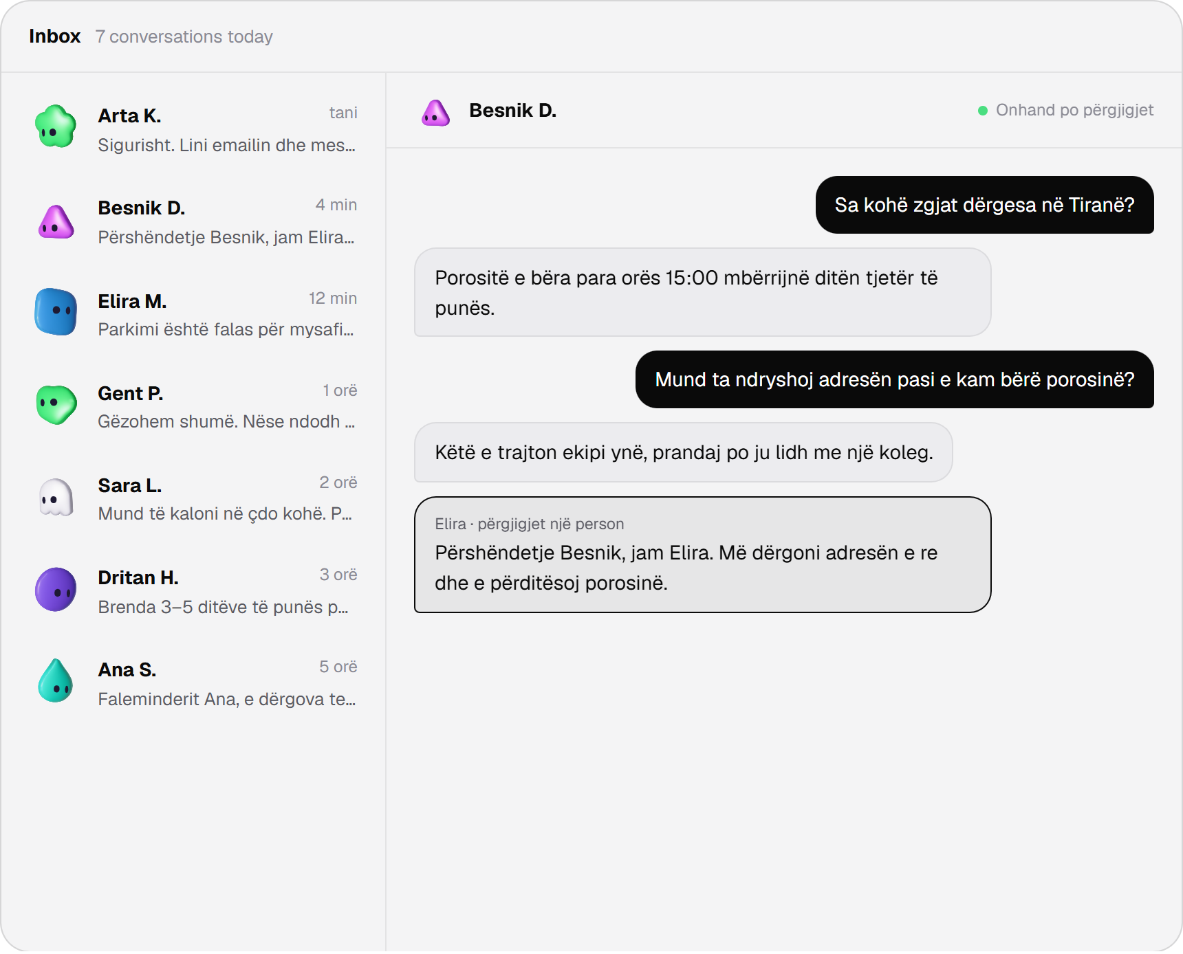Click Besnik D. avatar in chat header
1183x954 pixels.
[x=436, y=112]
